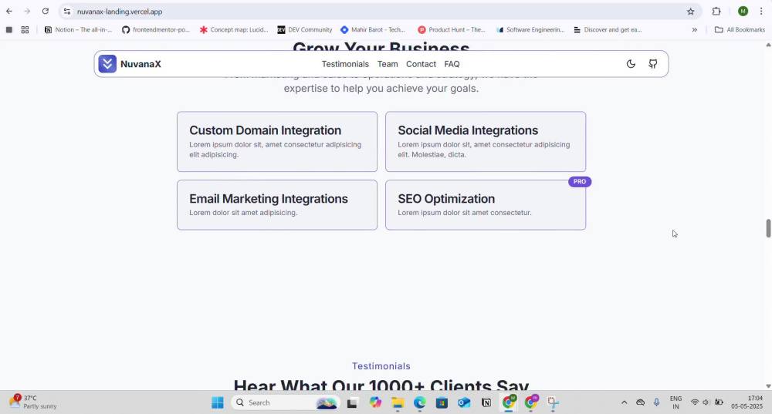The width and height of the screenshot is (772, 414).
Task: Reload the page with refresh icon
Action: [x=46, y=12]
